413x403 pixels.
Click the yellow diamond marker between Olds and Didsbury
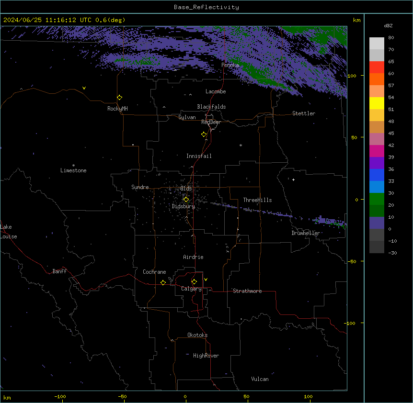186,200
